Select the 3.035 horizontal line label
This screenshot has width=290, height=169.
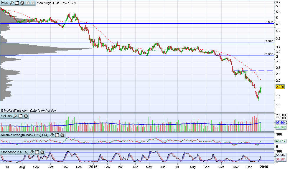(x=269, y=54)
